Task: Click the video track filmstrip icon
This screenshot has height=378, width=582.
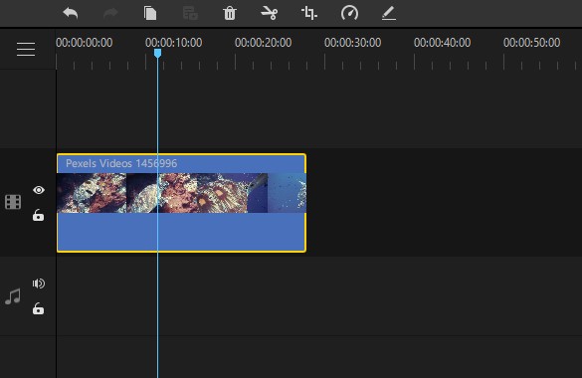Action: coord(13,202)
